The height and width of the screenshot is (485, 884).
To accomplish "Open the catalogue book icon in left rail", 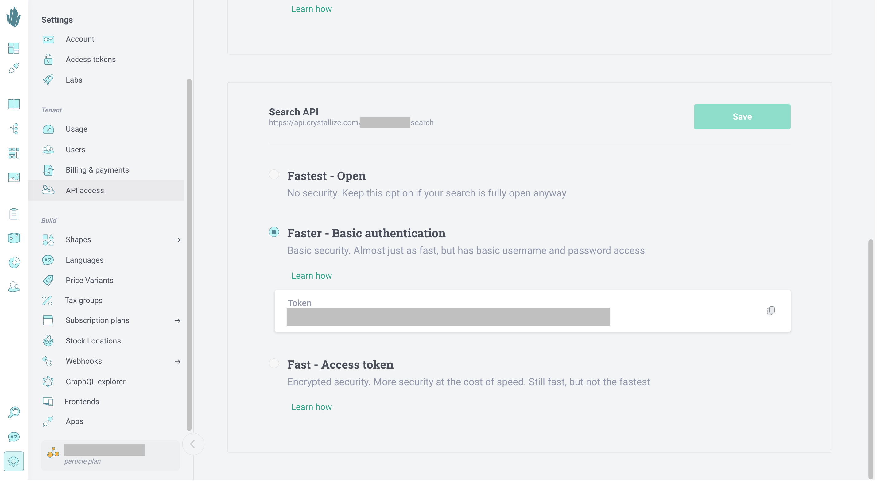I will pyautogui.click(x=14, y=104).
